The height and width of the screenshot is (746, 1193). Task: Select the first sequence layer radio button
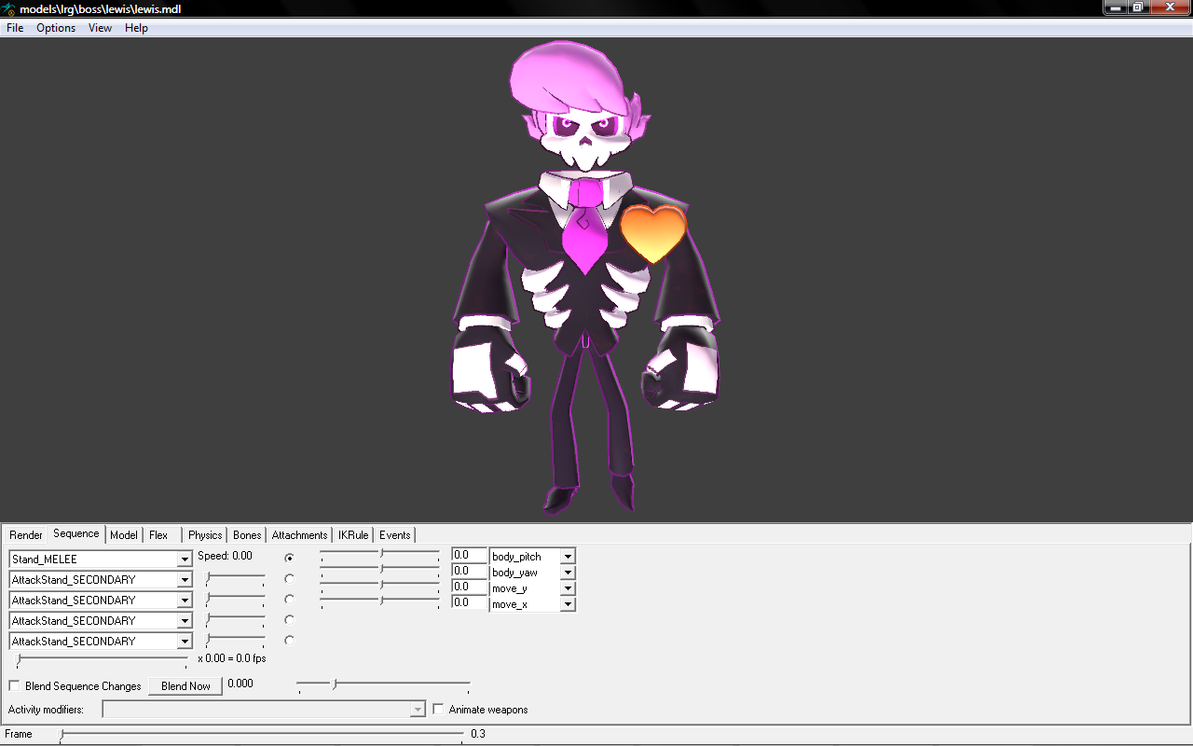[289, 558]
